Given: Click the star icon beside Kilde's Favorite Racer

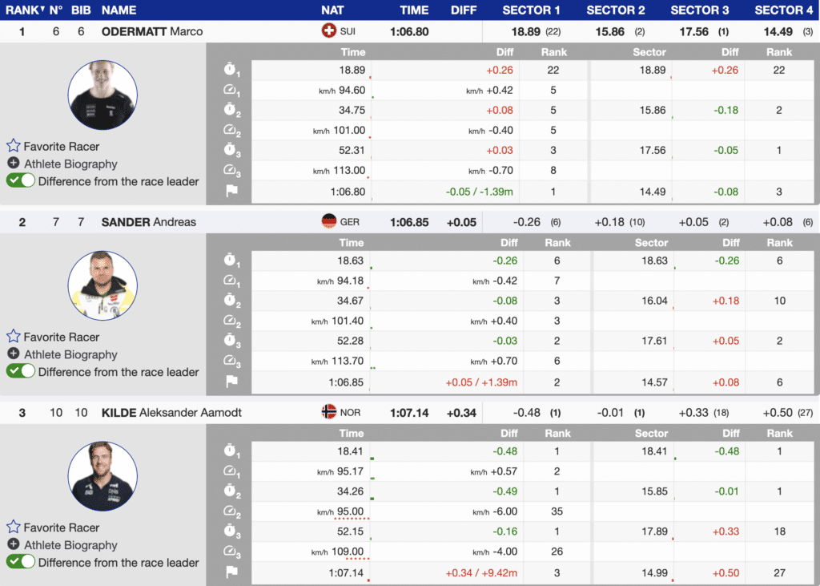Looking at the screenshot, I should [x=13, y=527].
